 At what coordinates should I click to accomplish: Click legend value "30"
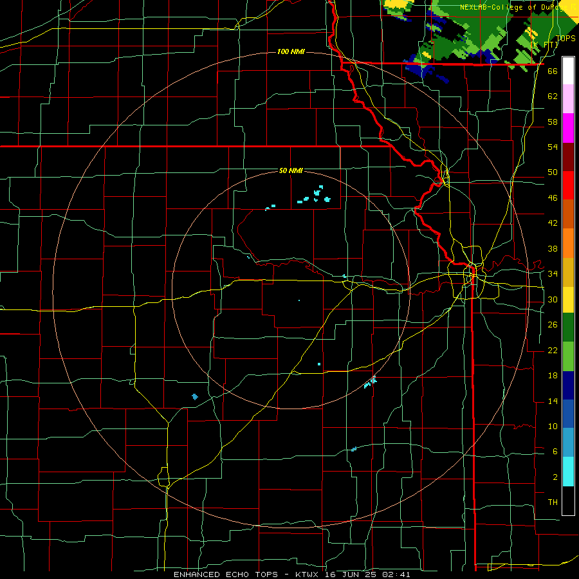point(553,299)
